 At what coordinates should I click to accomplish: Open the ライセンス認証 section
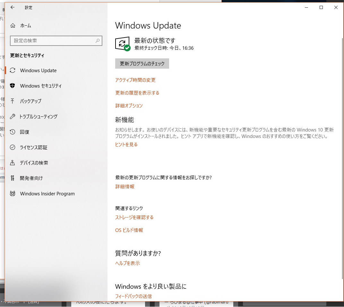pos(56,147)
